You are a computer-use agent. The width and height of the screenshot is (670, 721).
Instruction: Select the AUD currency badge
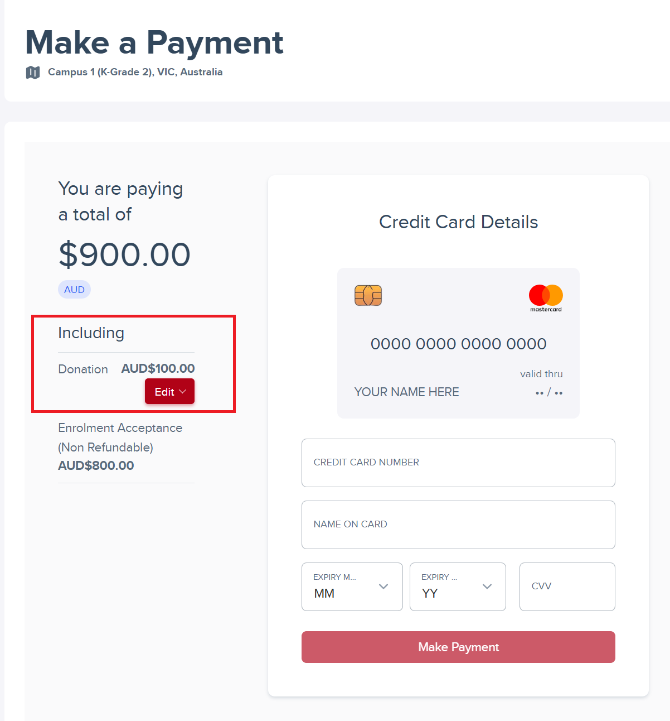point(74,289)
